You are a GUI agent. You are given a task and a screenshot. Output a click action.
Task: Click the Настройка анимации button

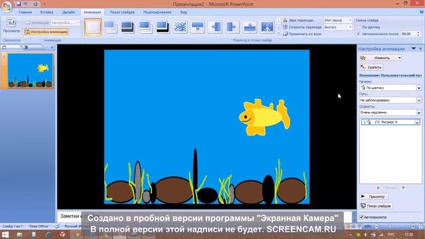46,32
